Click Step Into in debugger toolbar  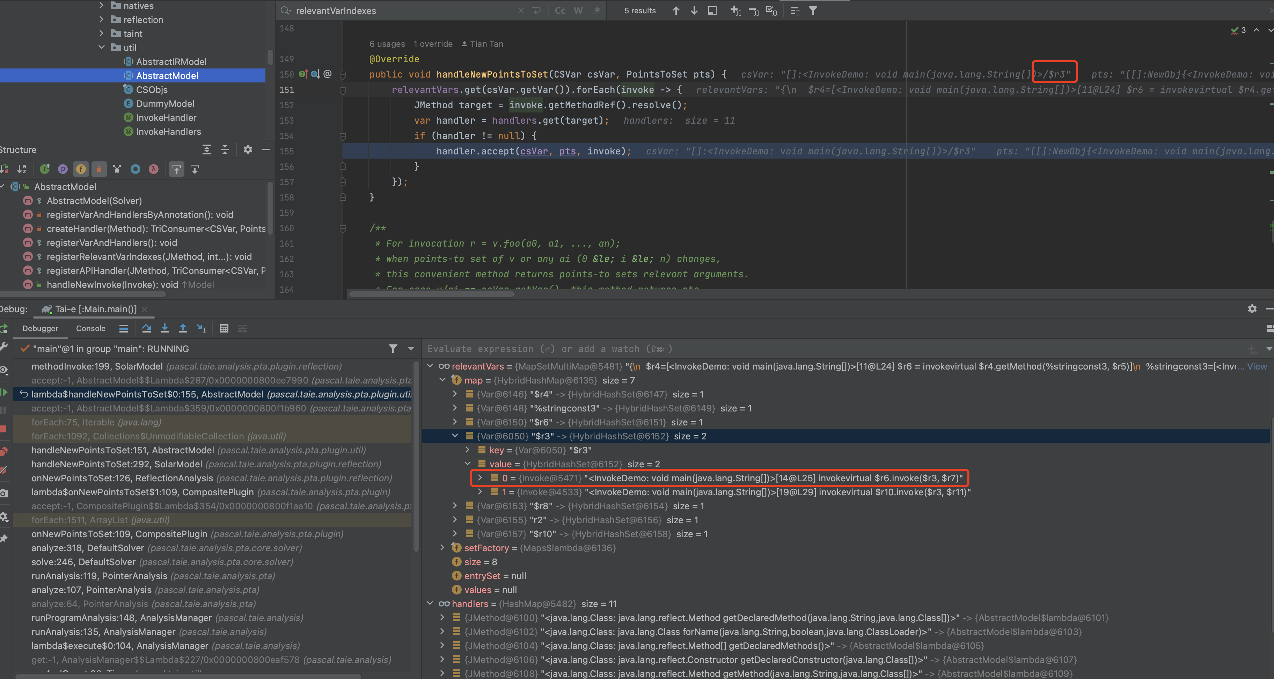(165, 328)
